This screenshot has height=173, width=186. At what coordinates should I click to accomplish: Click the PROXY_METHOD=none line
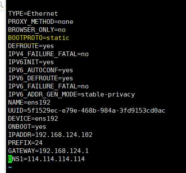click(x=41, y=22)
